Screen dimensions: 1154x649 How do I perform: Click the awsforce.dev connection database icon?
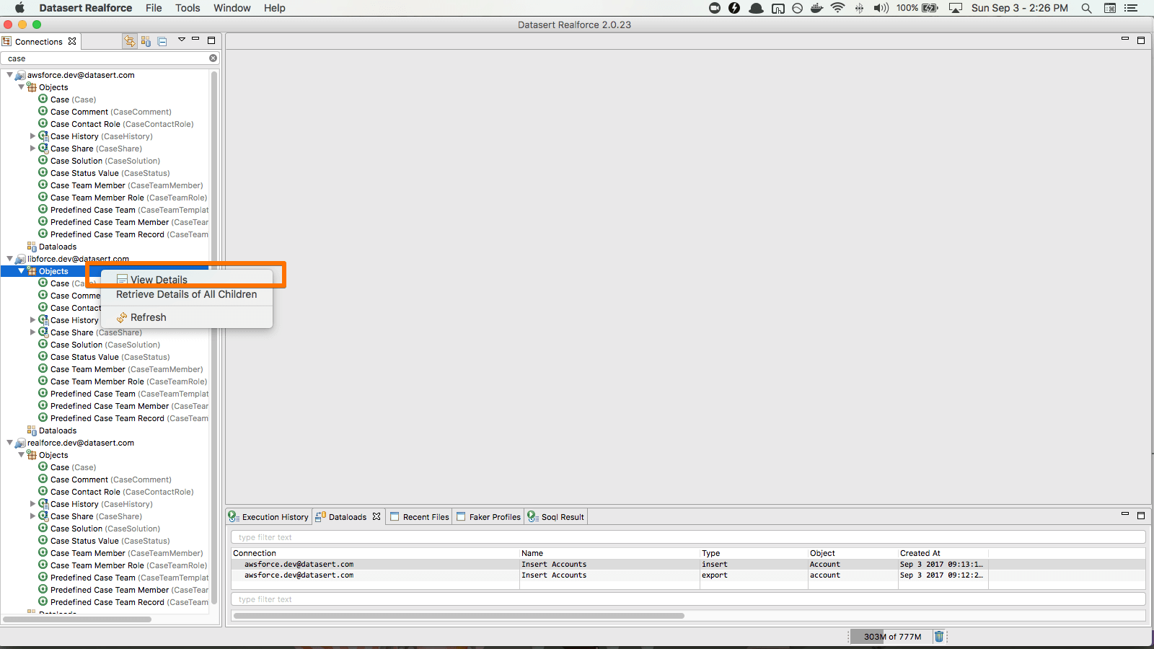tap(20, 75)
